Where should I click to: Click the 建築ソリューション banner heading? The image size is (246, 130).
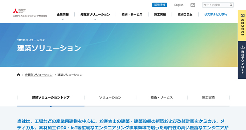(x=49, y=48)
